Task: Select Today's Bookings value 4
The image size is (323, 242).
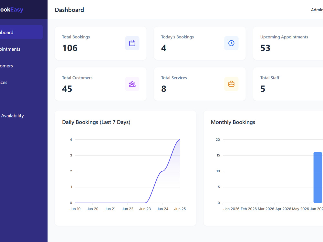Action: pyautogui.click(x=163, y=48)
